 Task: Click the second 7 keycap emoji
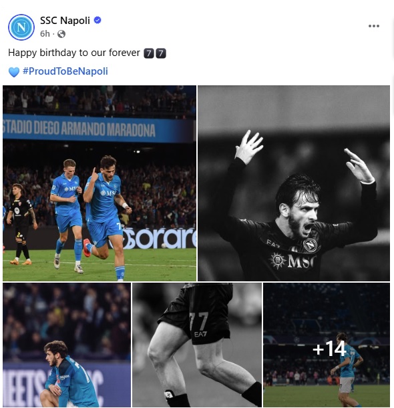click(161, 53)
